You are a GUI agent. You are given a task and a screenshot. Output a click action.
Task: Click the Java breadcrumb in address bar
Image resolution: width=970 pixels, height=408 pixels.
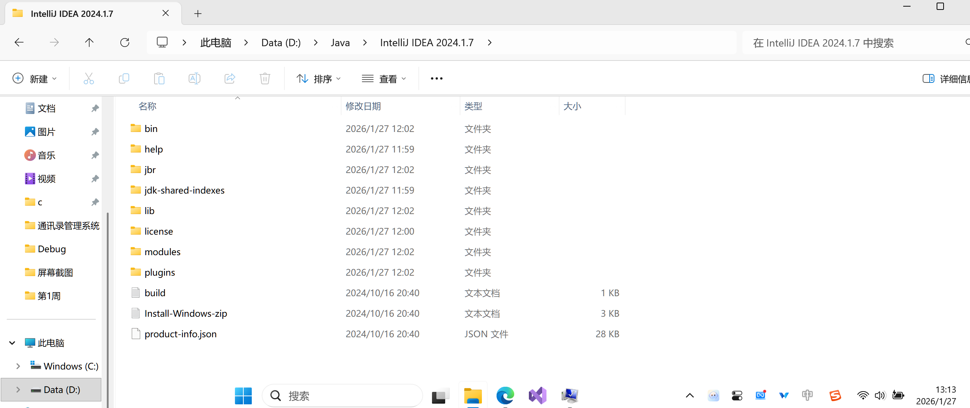pos(340,43)
